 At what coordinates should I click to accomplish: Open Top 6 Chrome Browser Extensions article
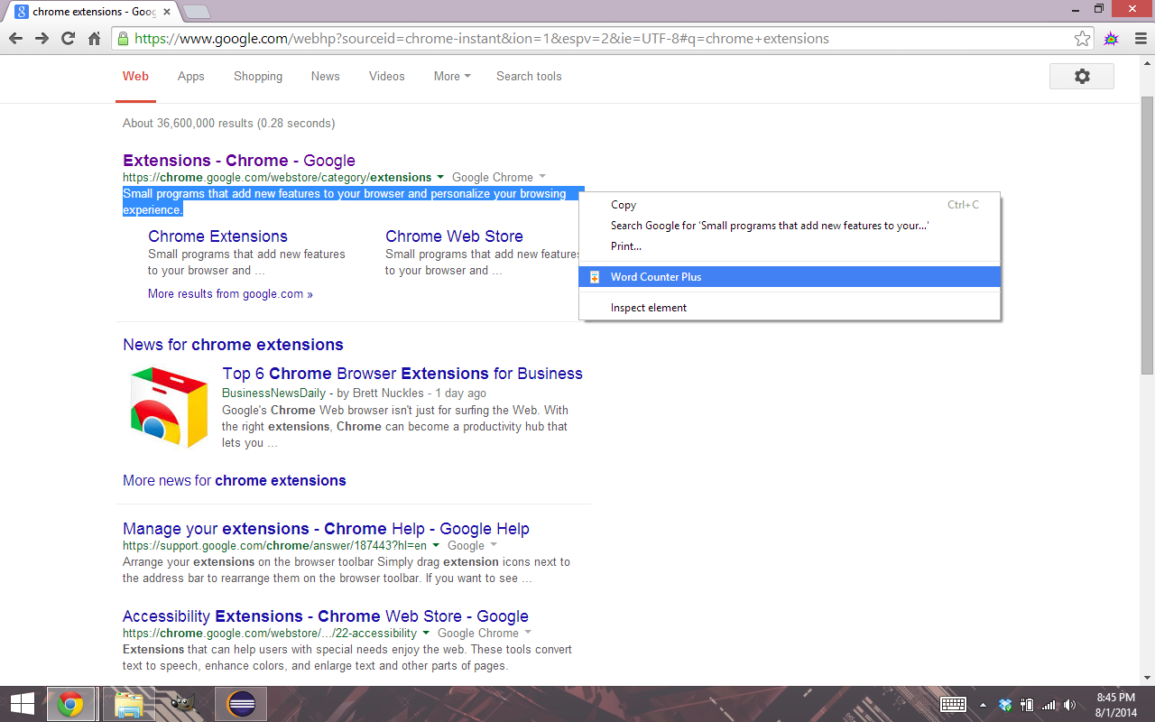[x=402, y=374]
